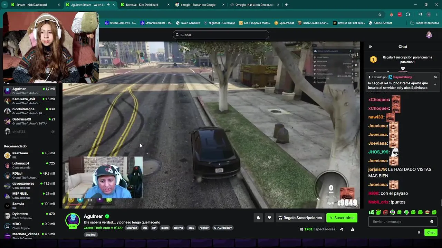Viewport: 442px width, 248px height.
Task: Open chat settings gear icon
Action: [x=419, y=232]
